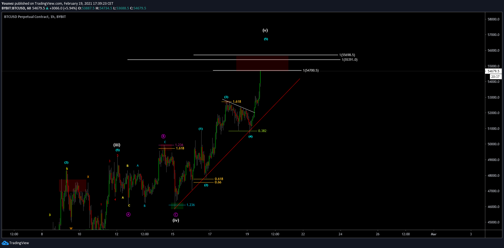
Task: Click the orange X wave label
Action: click(x=88, y=177)
